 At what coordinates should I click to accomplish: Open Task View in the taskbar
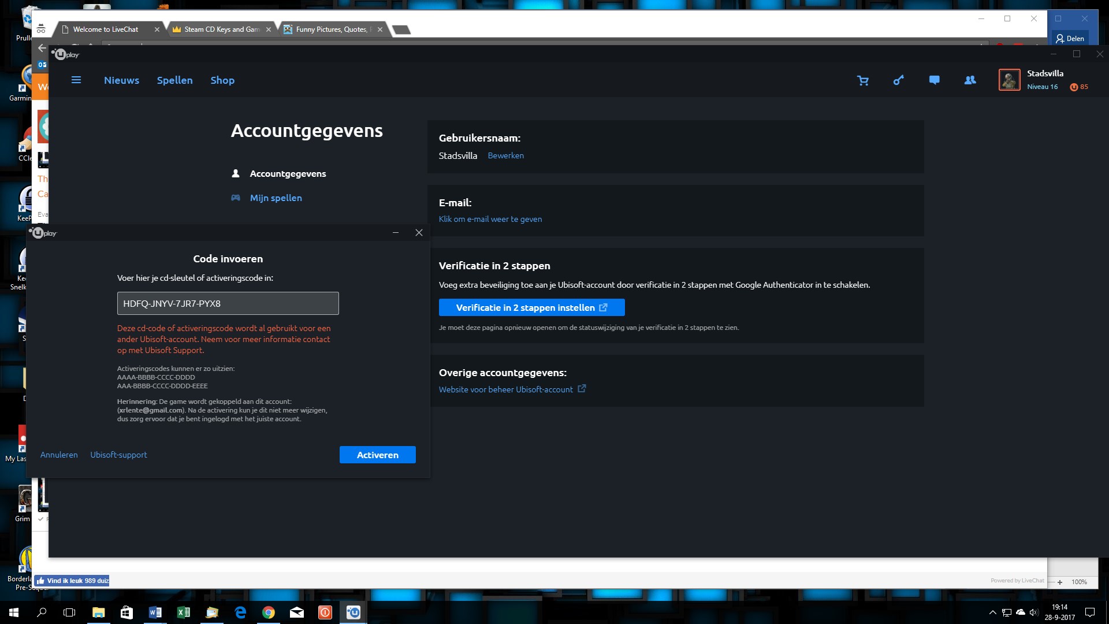pos(69,612)
